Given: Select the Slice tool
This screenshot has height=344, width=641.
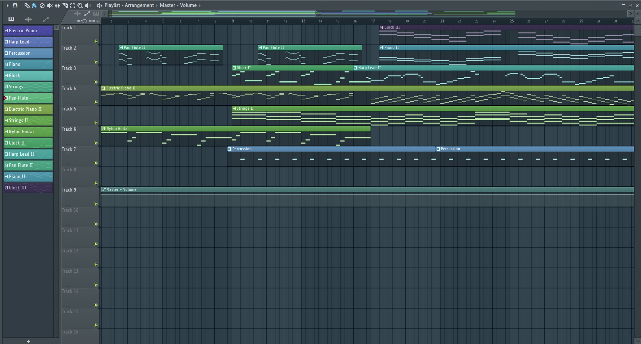Looking at the screenshot, I should coord(65,5).
